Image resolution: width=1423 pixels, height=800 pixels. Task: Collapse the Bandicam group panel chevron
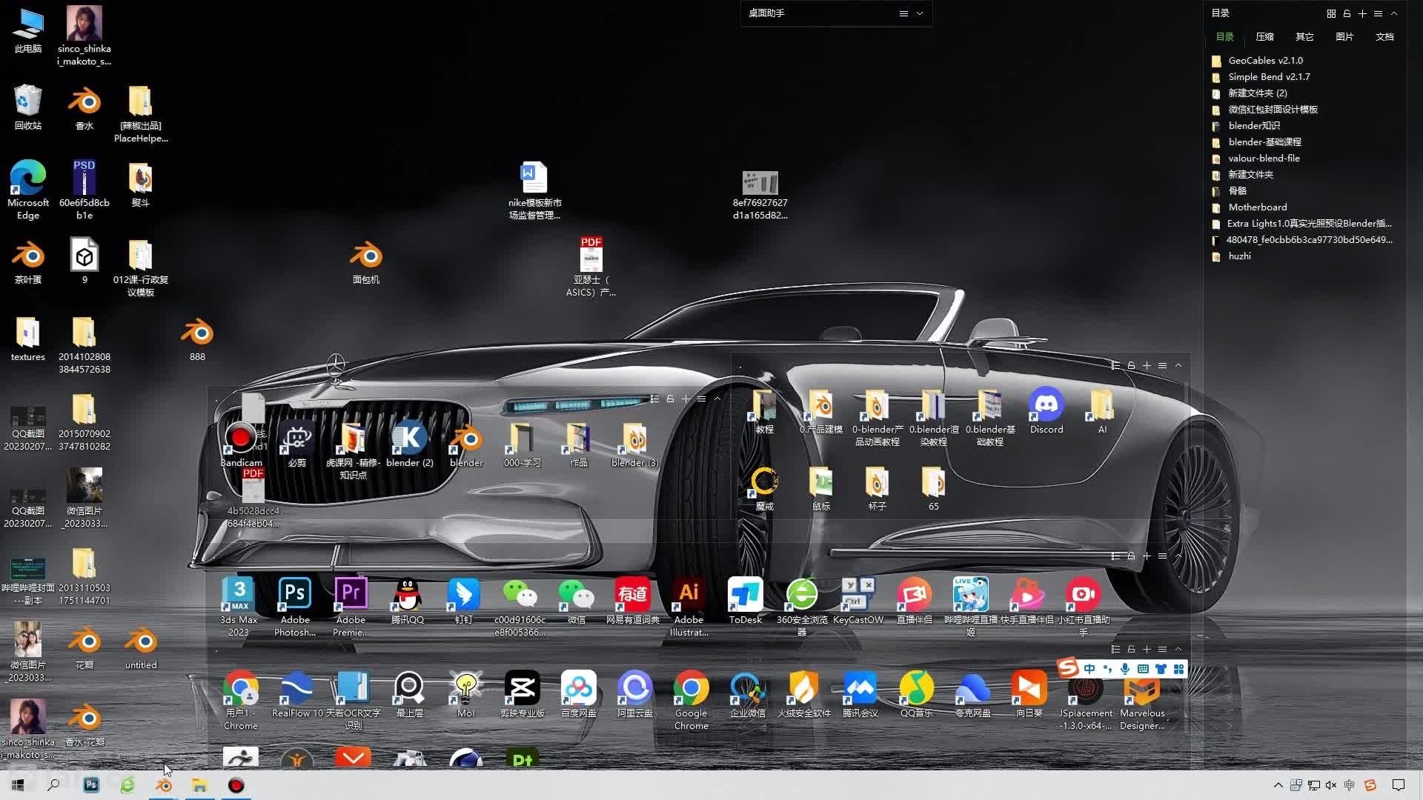tap(717, 399)
